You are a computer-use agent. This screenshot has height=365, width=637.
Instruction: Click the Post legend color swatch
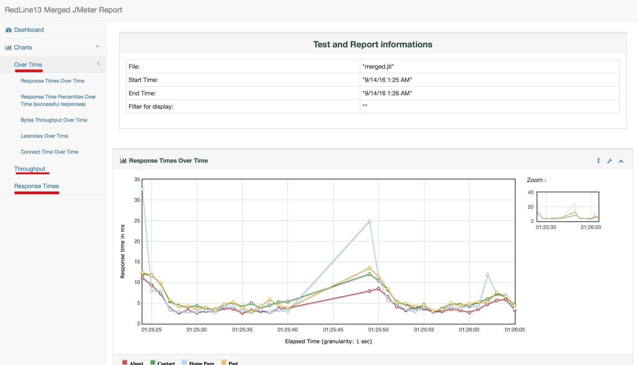point(224,362)
